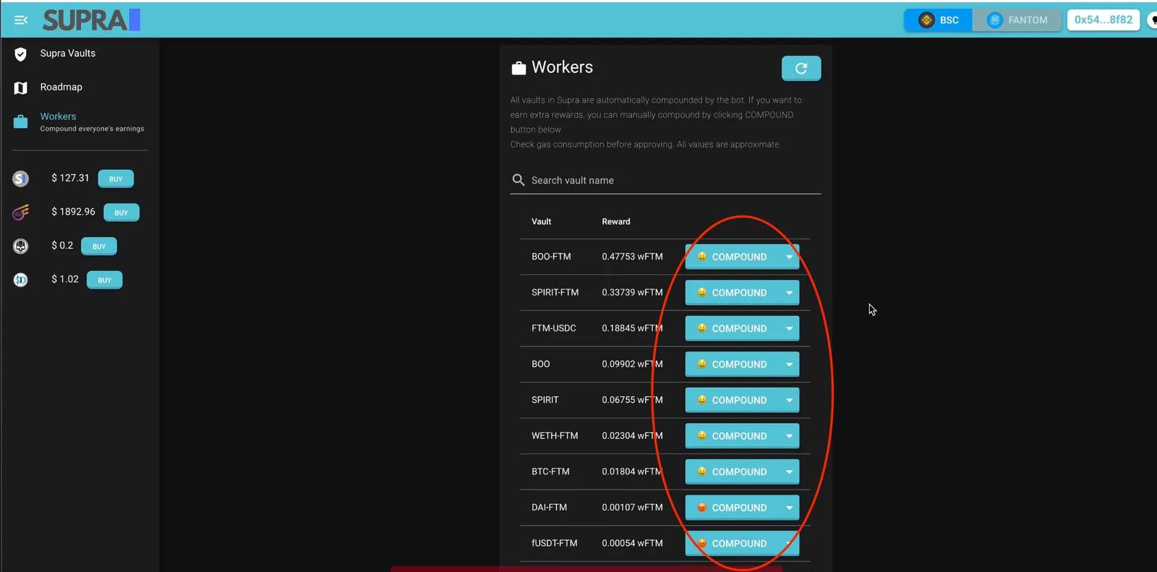Viewport: 1157px width, 572px height.
Task: Focus the Search vault name field
Action: click(x=666, y=180)
